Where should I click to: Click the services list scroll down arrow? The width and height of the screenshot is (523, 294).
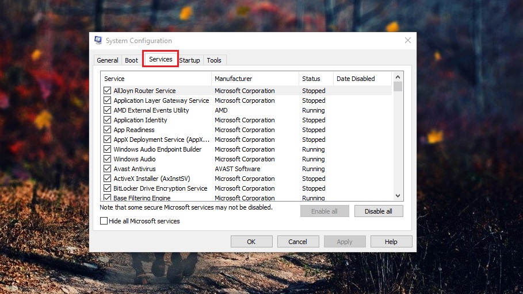(x=398, y=196)
